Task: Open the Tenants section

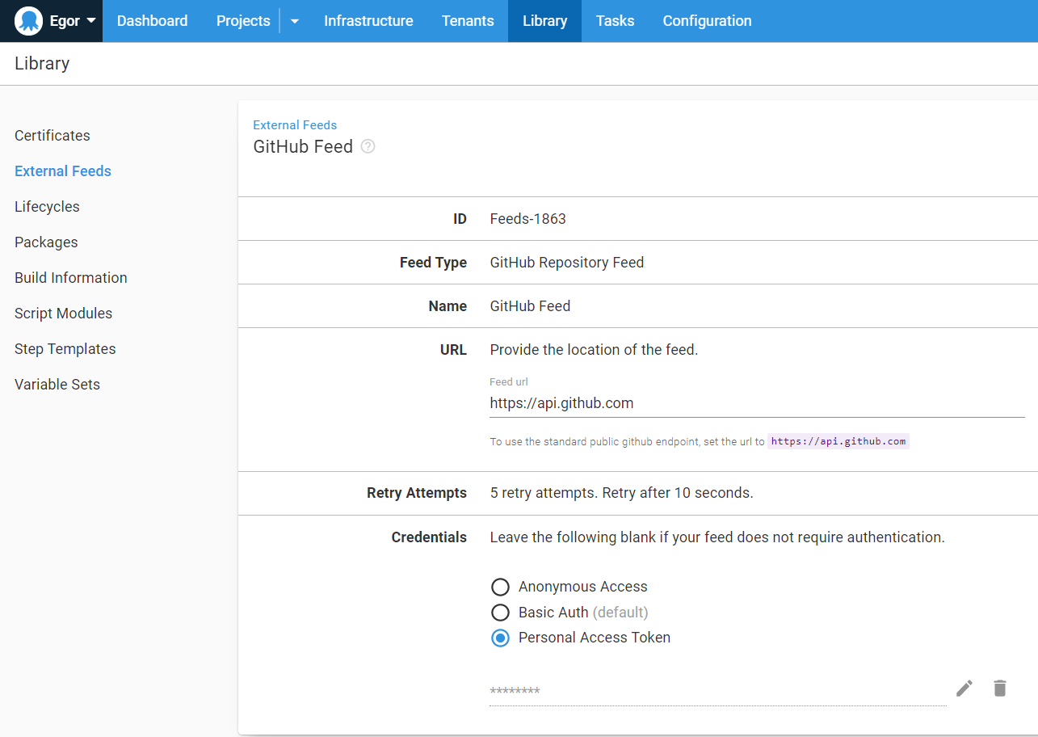Action: 468,21
